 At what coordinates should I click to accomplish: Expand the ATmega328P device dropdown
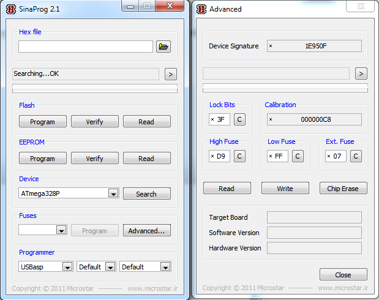[113, 193]
